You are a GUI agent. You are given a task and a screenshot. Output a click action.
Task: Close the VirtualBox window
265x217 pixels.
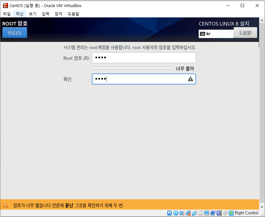[x=257, y=5]
